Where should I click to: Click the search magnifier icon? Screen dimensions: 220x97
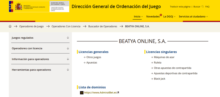202,6
